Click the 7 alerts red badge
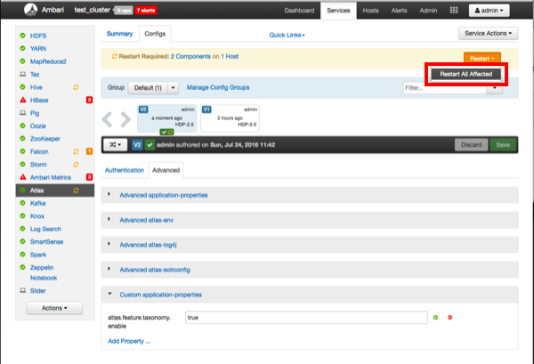The image size is (534, 364). 146,11
